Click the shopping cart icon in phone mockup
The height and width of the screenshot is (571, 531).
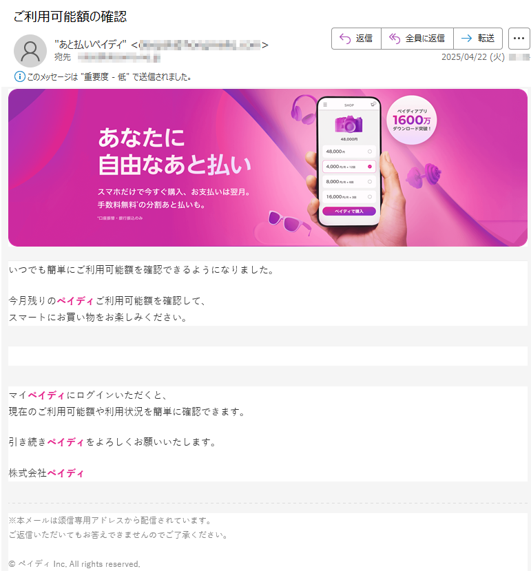tap(373, 105)
